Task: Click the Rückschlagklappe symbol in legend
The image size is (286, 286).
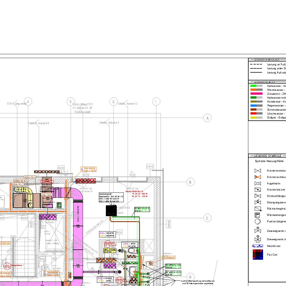Action: [258, 209]
